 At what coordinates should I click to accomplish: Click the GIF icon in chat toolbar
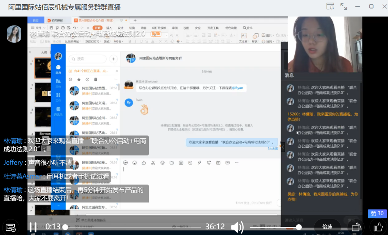click(125, 162)
